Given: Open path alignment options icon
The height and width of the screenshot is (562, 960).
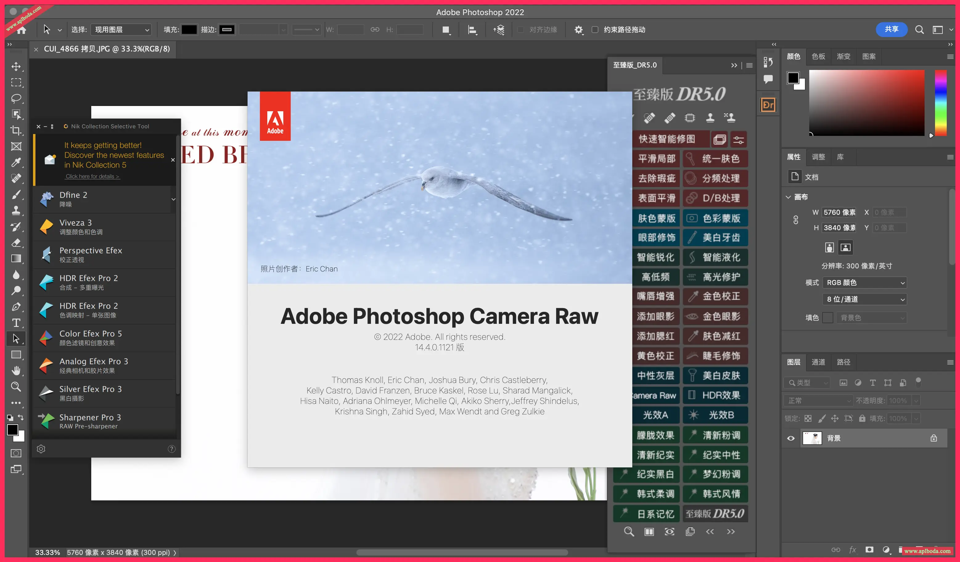Looking at the screenshot, I should coord(472,30).
